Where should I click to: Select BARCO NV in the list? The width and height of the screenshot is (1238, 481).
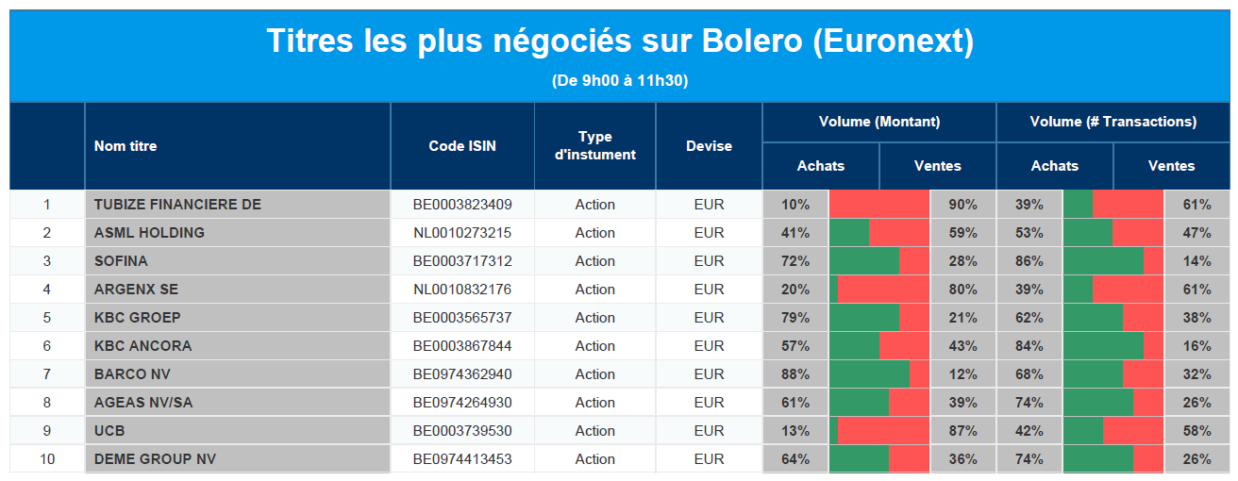(132, 374)
